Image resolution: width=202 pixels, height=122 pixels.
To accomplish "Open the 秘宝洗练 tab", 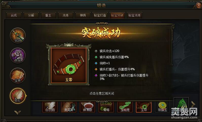I will coord(134,15).
